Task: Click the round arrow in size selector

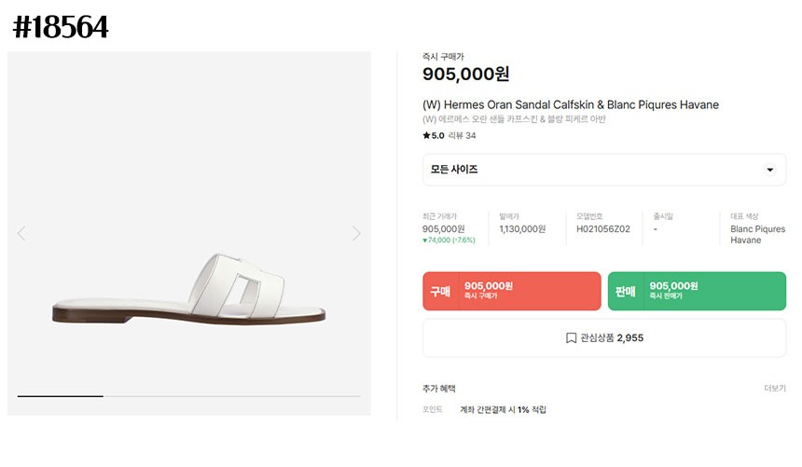Action: (x=769, y=170)
